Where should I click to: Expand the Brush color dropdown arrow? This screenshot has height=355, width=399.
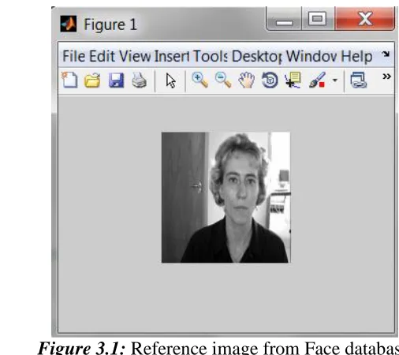coord(335,80)
